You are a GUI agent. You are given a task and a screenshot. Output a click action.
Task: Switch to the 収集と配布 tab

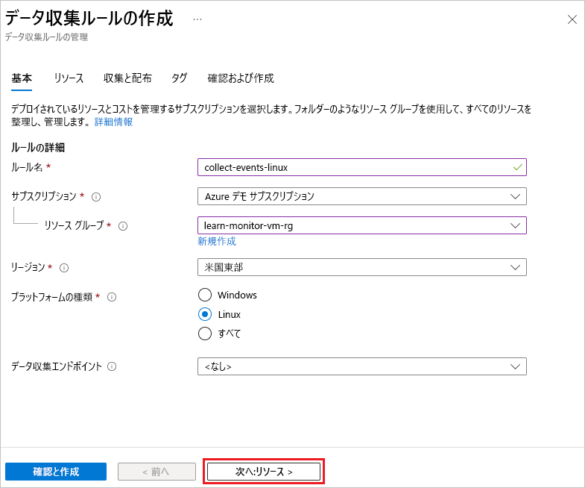tap(127, 78)
